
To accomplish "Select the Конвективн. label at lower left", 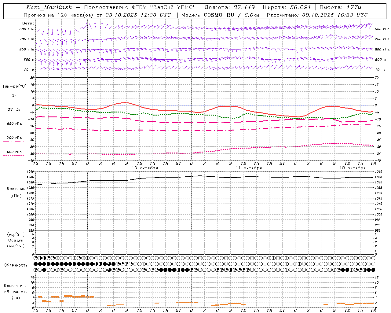I will click(x=16, y=286).
